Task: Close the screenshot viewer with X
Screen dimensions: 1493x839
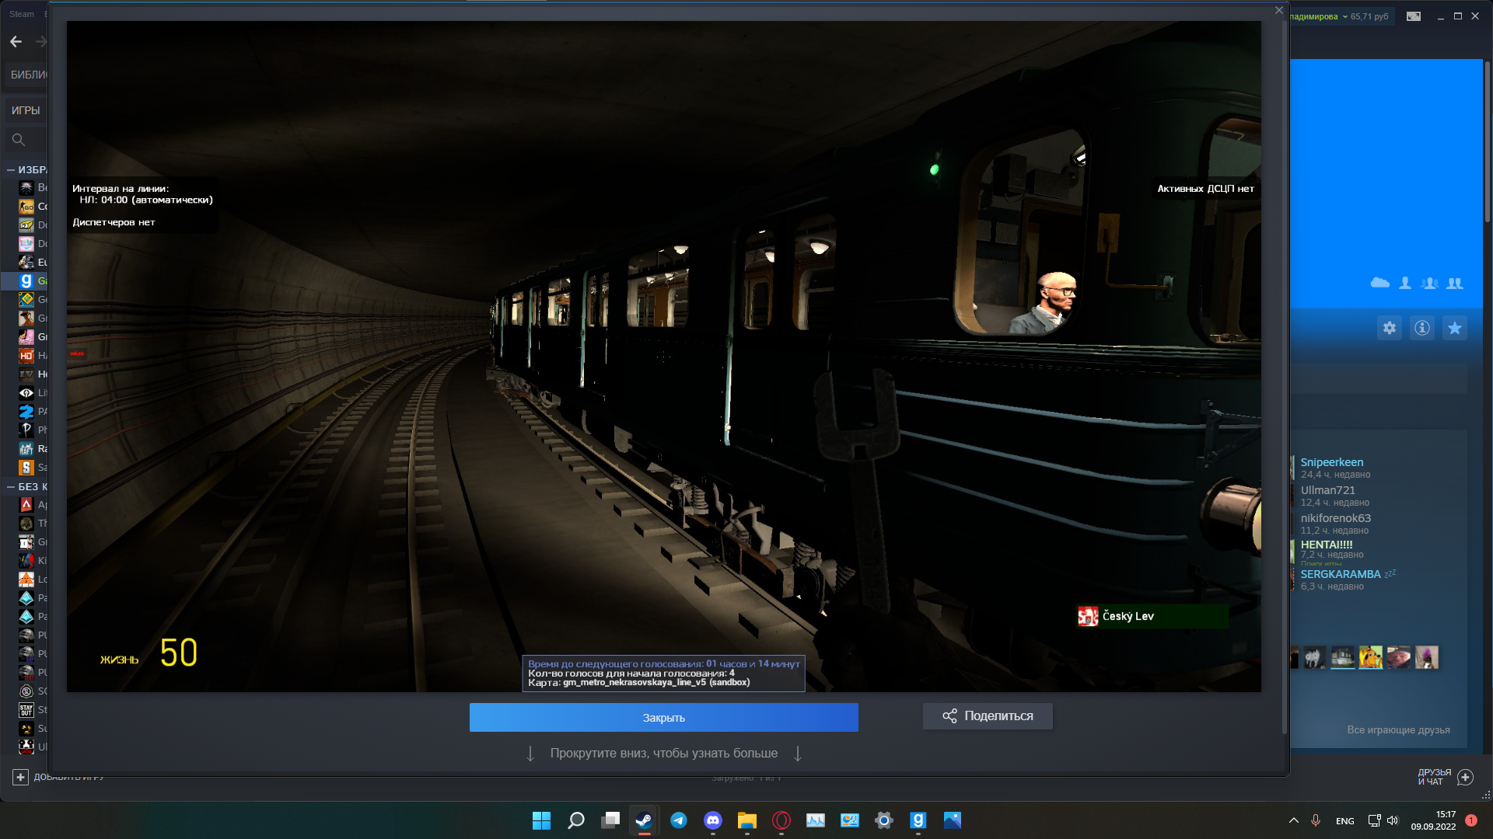Action: (1279, 11)
